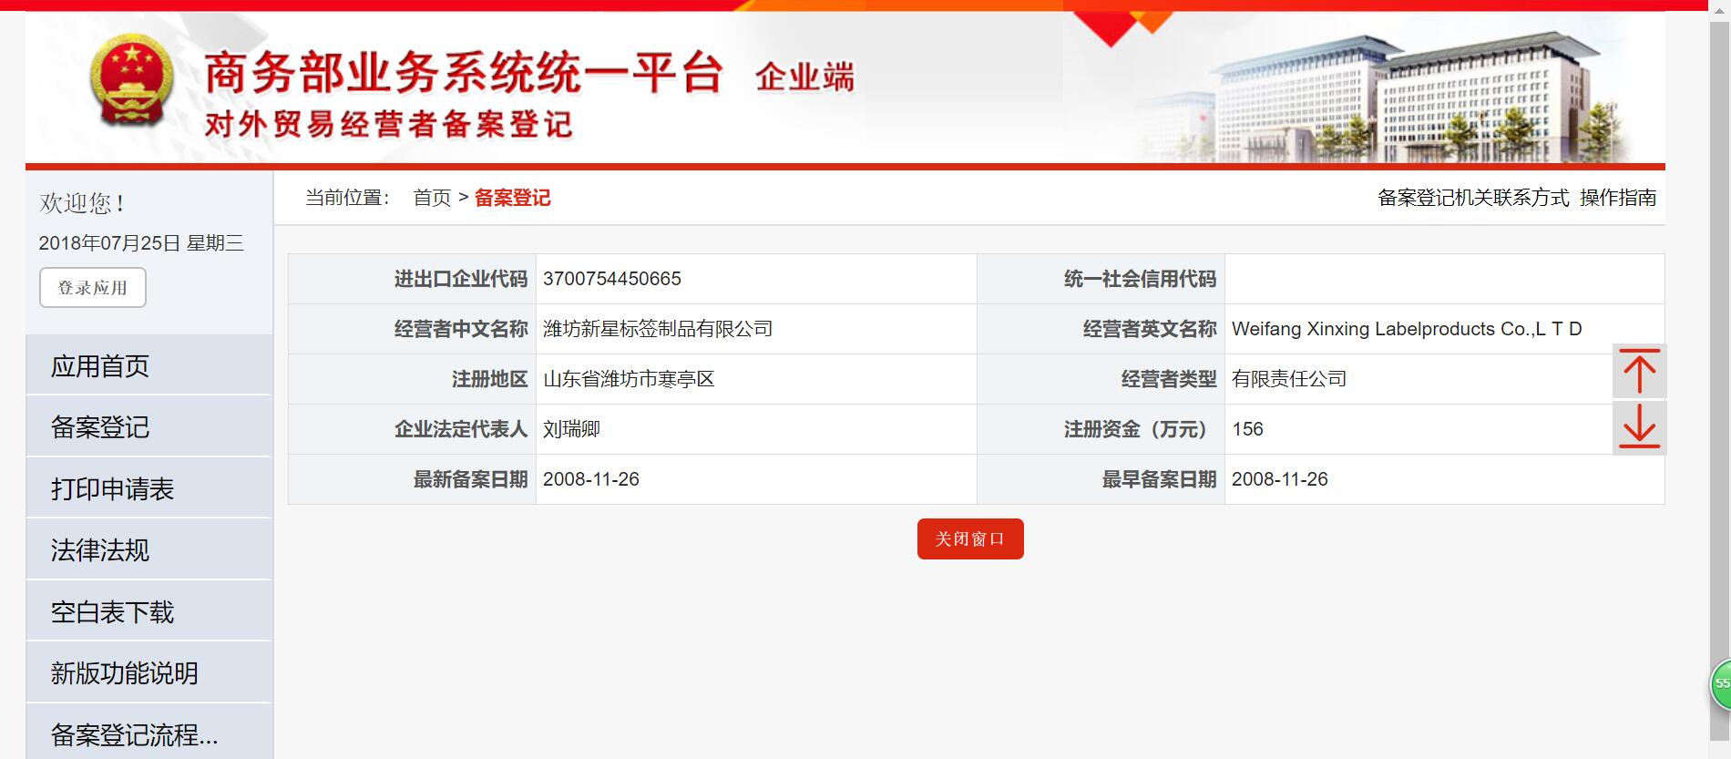Click the 经营者类型 label
The image size is (1731, 759).
click(1169, 379)
